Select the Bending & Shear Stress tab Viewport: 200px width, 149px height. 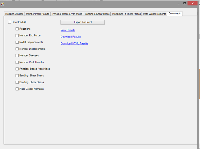point(97,14)
